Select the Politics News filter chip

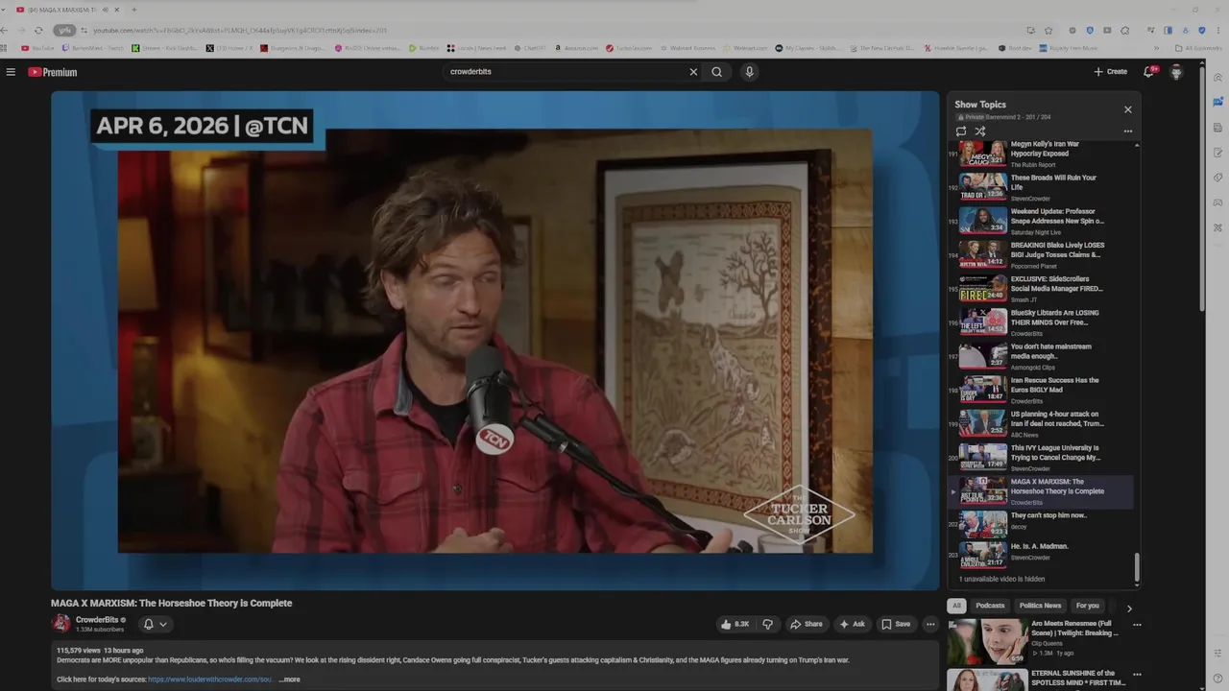[1040, 606]
